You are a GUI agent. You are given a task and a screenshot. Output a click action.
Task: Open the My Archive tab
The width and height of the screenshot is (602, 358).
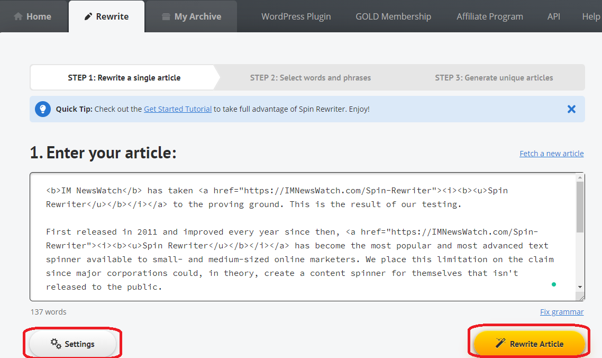pos(191,16)
